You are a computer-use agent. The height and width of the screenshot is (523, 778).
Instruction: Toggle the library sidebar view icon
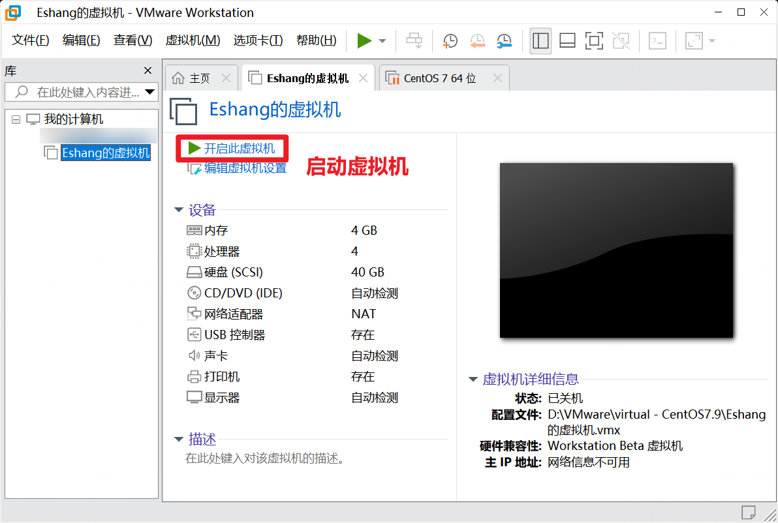pos(540,40)
